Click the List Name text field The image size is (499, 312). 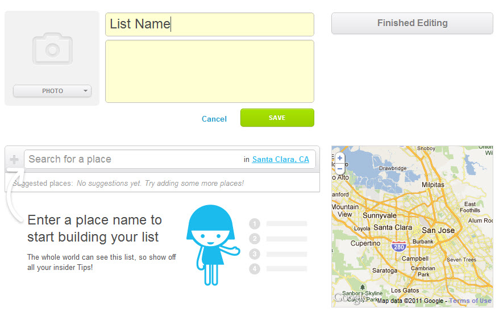tap(210, 24)
